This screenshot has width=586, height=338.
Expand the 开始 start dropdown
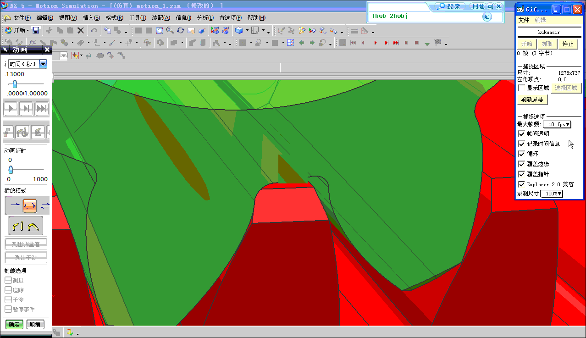[28, 30]
